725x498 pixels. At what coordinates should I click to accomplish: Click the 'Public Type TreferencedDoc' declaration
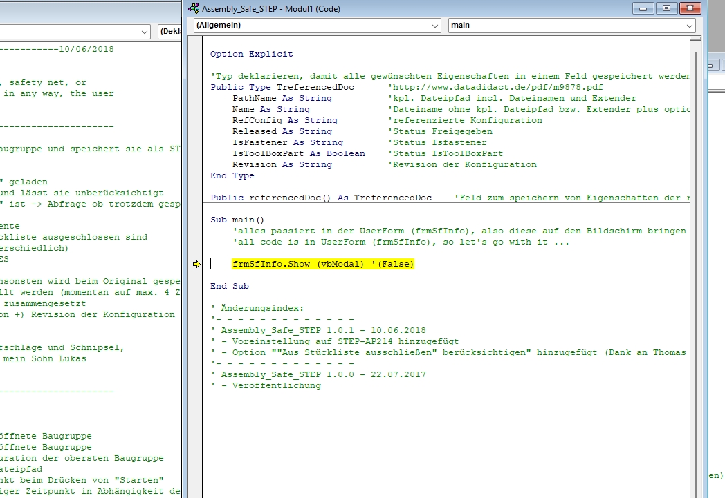click(282, 87)
